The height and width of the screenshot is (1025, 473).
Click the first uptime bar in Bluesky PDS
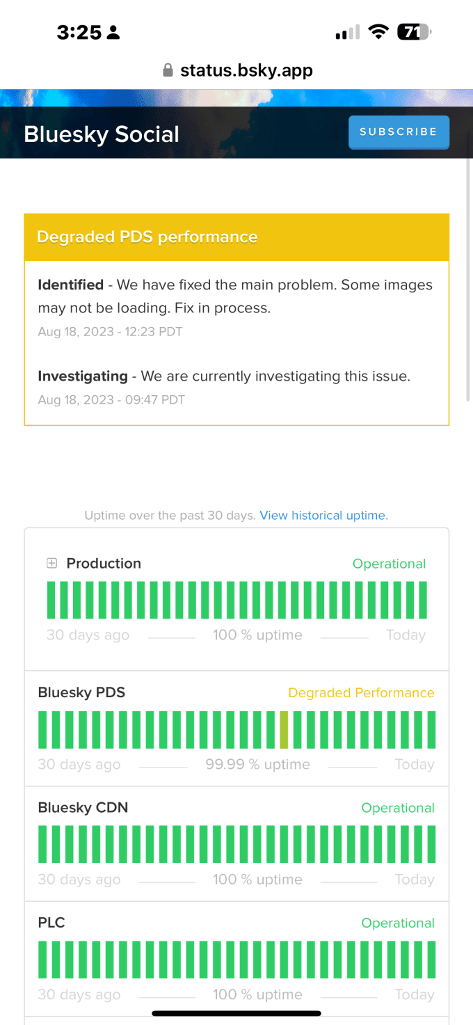[x=42, y=730]
